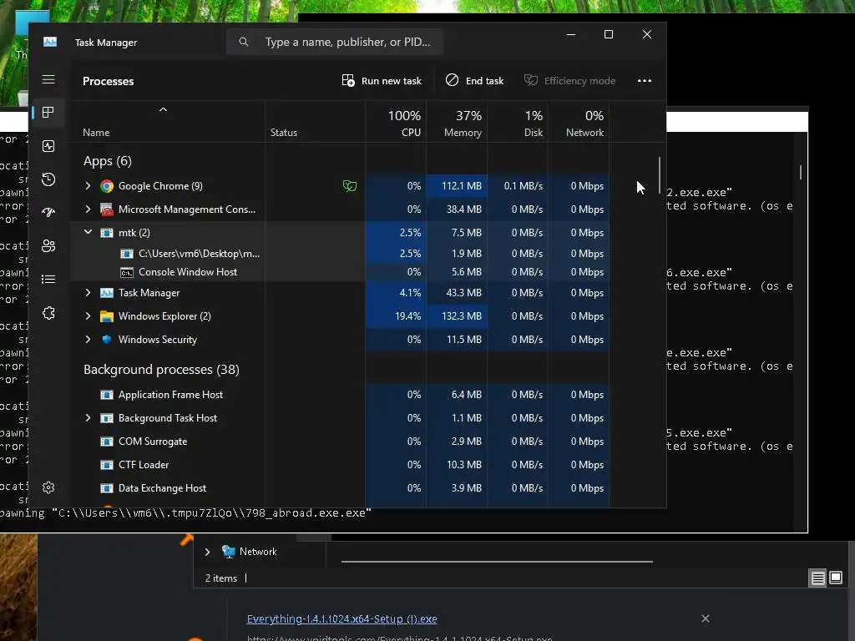This screenshot has width=855, height=641.
Task: Expand the Microsoft Management Console group
Action: (x=88, y=209)
